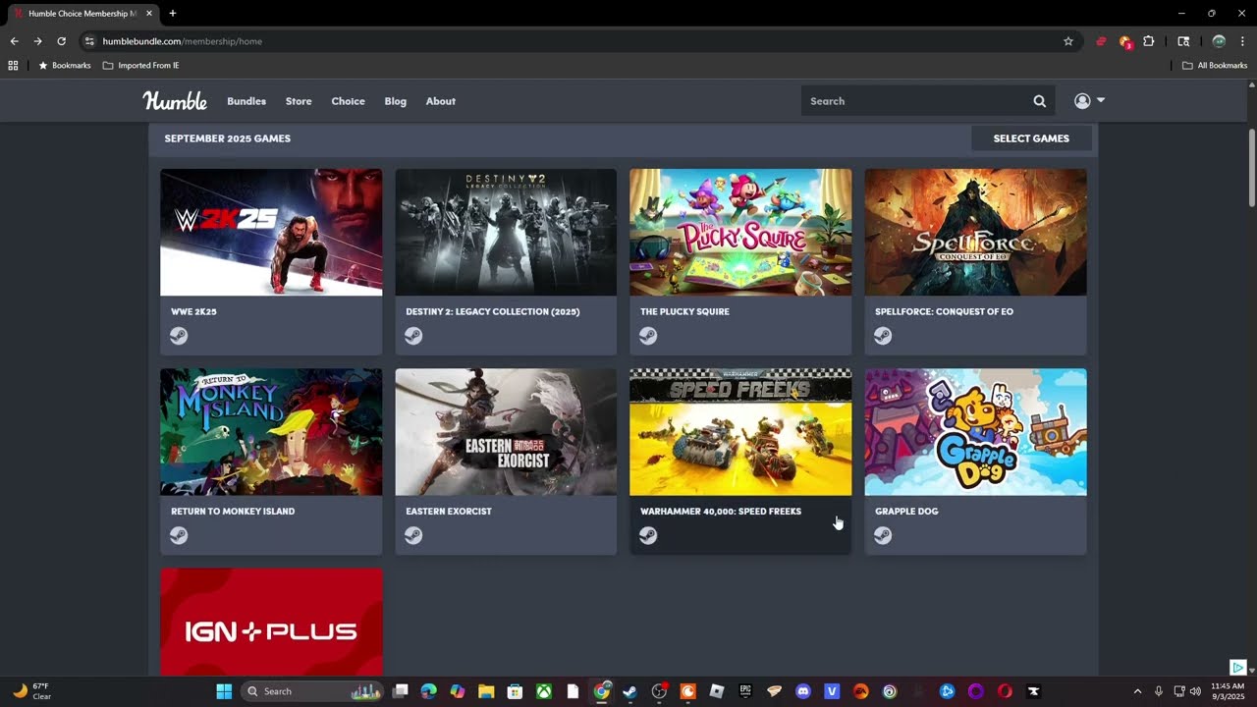Open the Chrome three-dot menu
1257x707 pixels.
[x=1242, y=41]
